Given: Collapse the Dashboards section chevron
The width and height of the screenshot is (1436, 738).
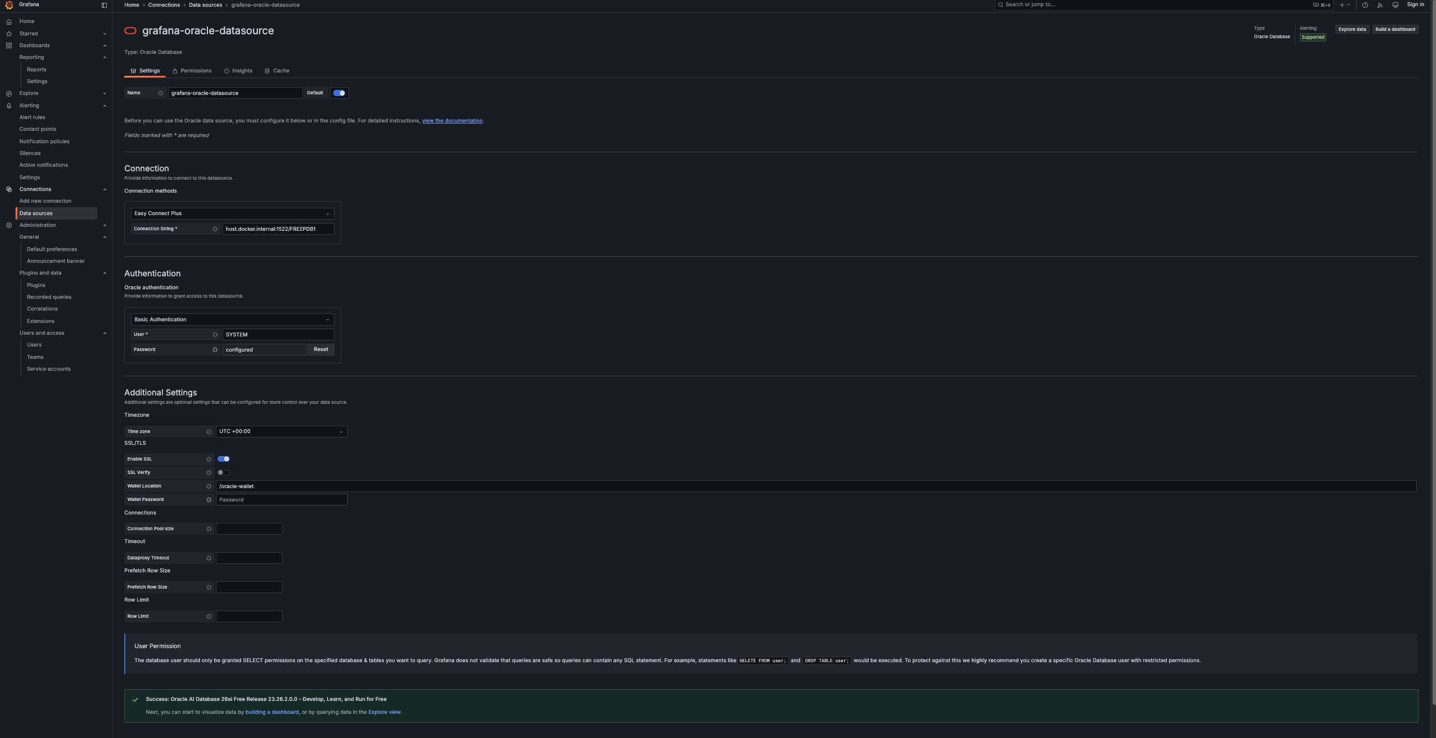Looking at the screenshot, I should [x=105, y=45].
